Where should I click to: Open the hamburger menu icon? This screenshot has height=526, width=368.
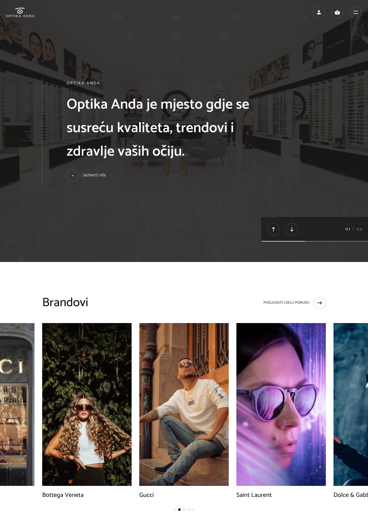356,12
